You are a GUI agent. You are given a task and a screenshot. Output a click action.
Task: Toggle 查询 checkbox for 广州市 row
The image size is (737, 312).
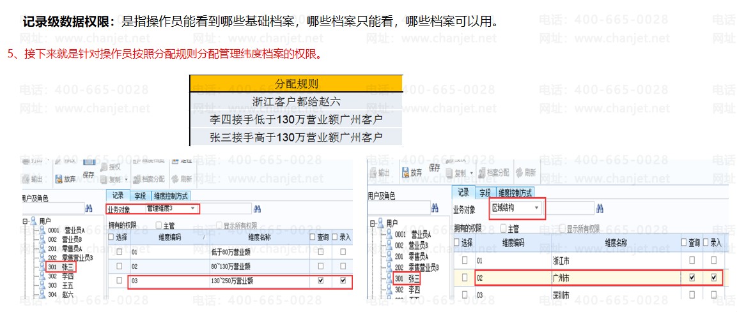pyautogui.click(x=692, y=278)
